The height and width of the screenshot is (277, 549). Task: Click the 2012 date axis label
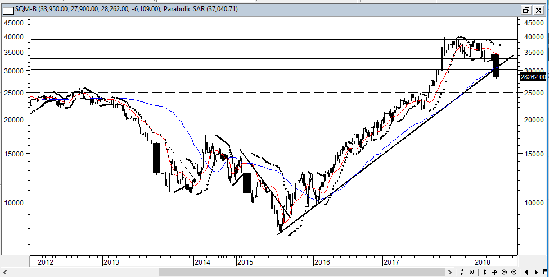tap(46, 262)
